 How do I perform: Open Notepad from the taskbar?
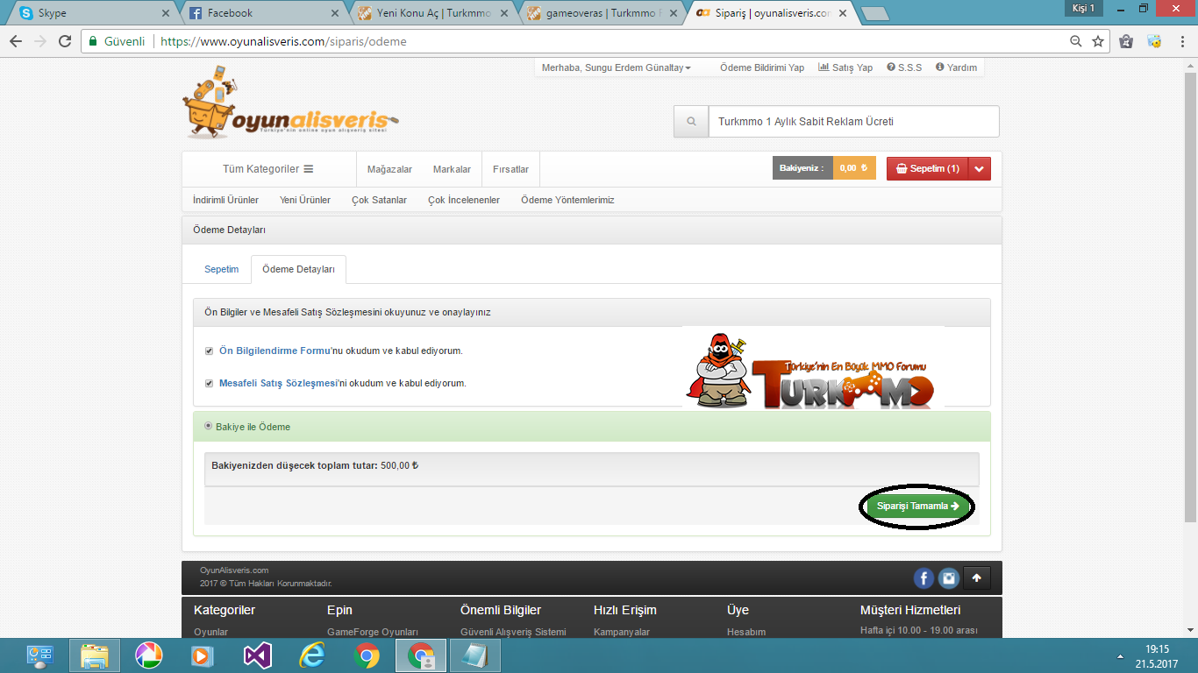tap(475, 655)
